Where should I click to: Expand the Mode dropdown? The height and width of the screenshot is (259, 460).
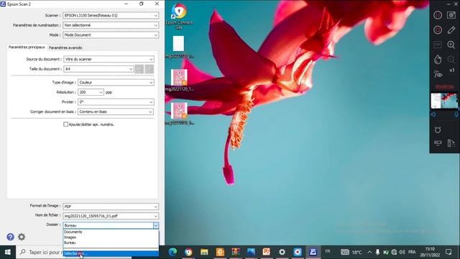point(111,35)
